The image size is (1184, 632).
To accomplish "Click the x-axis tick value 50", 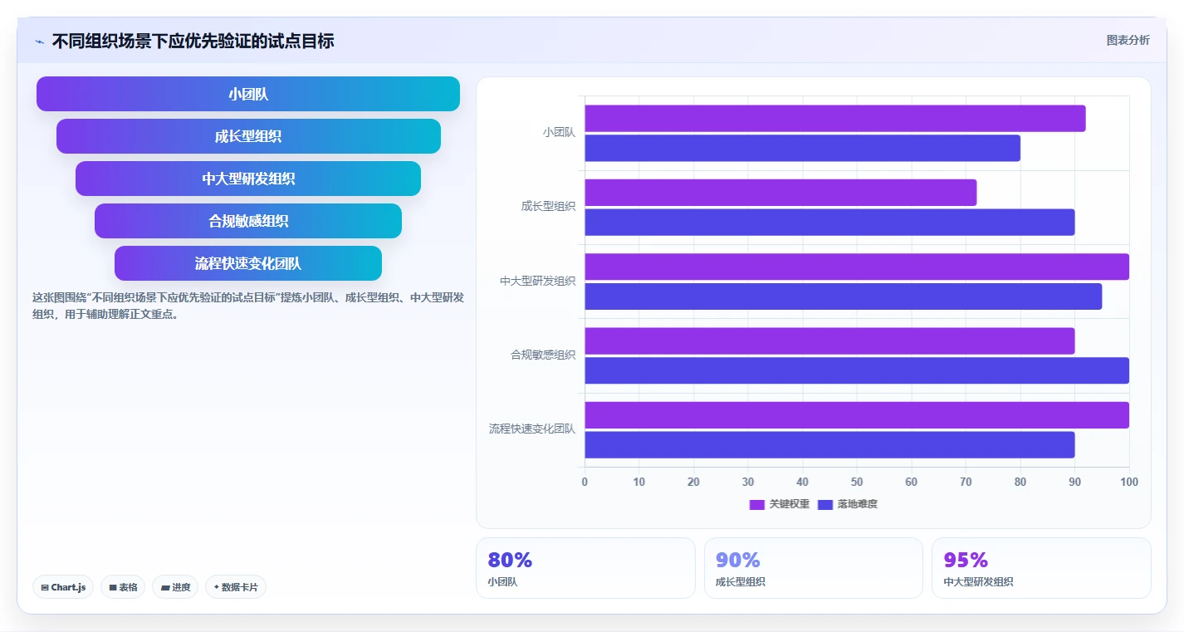I will pyautogui.click(x=857, y=482).
